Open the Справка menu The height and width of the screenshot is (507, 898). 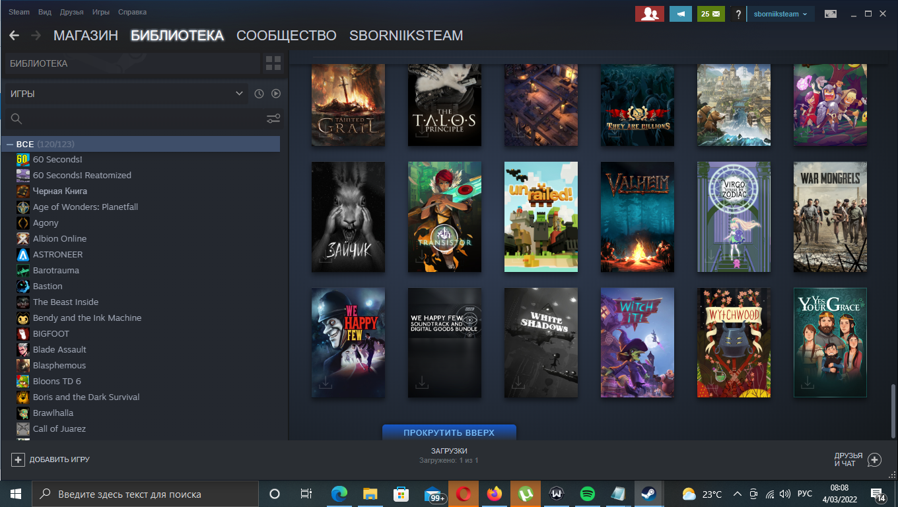point(132,12)
